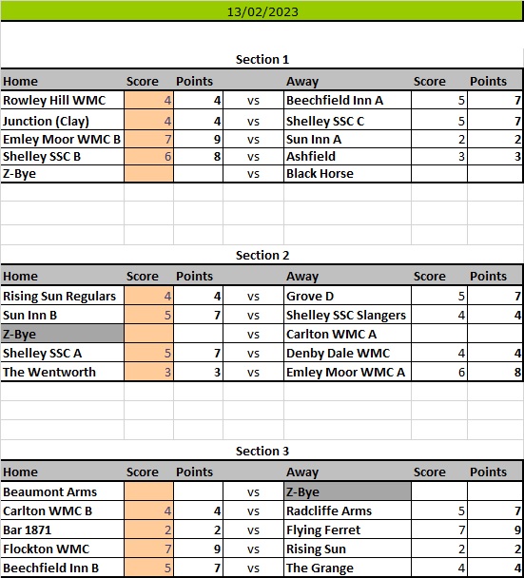Select Flockton WMC's orange score cell
524x578 pixels.
pos(148,549)
